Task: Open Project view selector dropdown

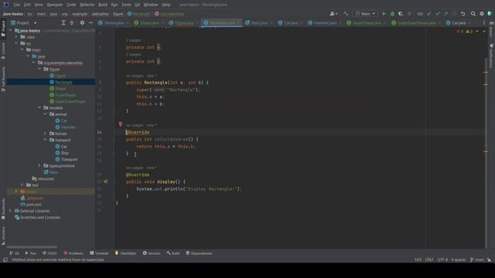Action: tap(24, 22)
